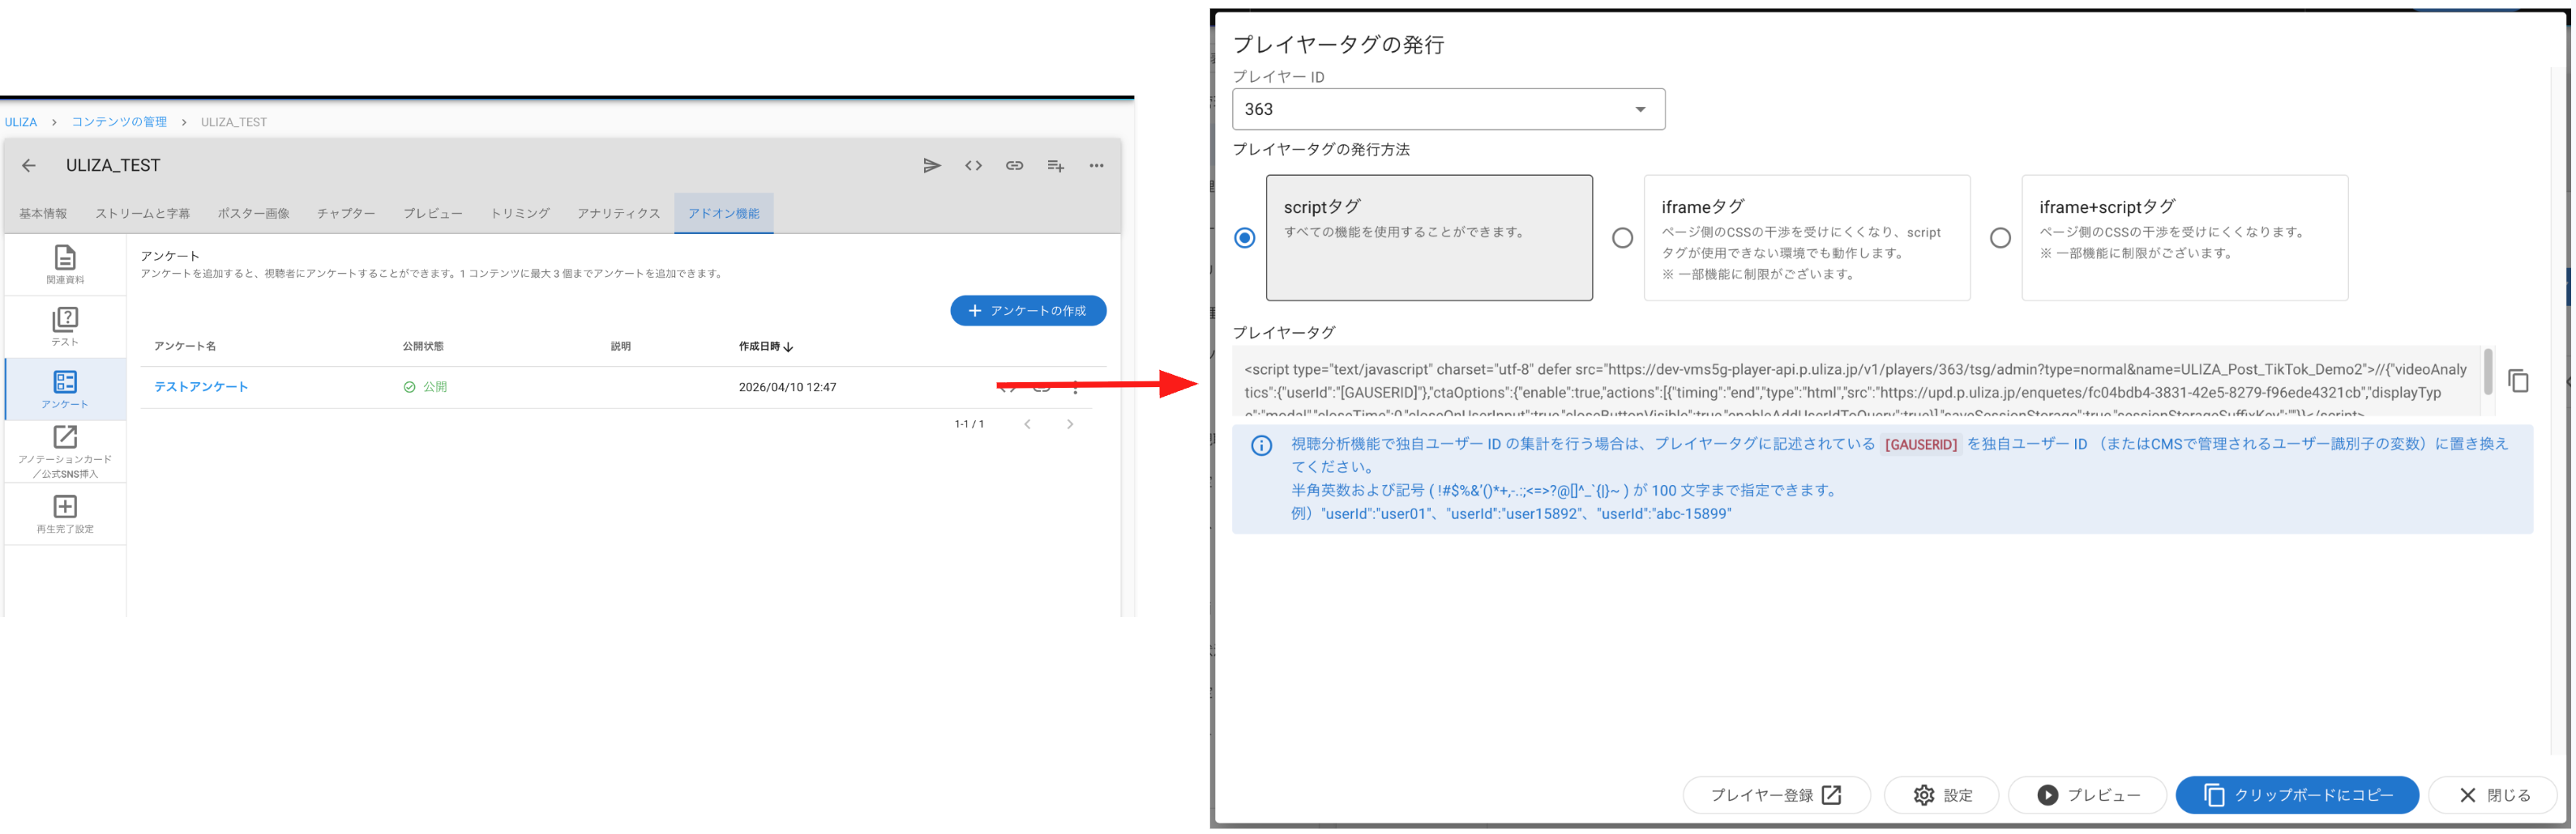Viewport: 2576px width, 834px height.
Task: Click the add-to-playlist icon
Action: (x=1055, y=166)
